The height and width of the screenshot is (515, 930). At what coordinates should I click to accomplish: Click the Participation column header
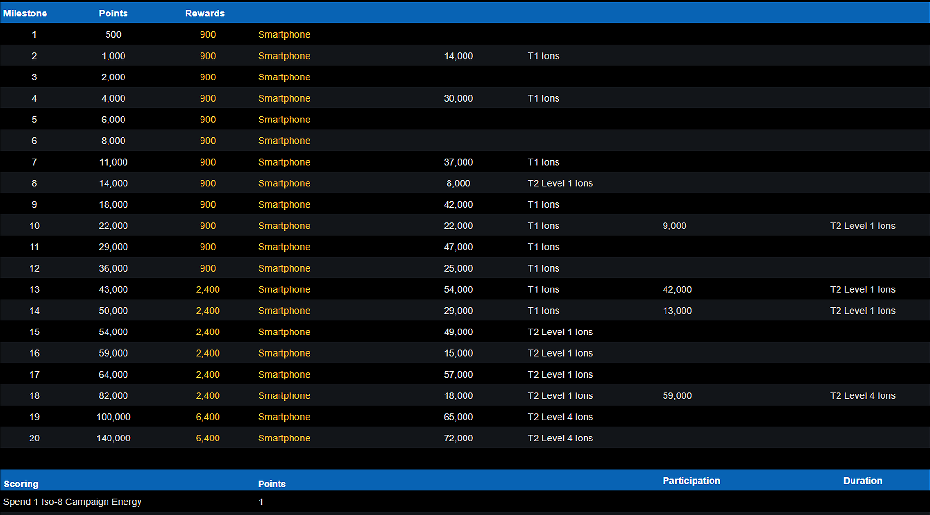pos(691,481)
